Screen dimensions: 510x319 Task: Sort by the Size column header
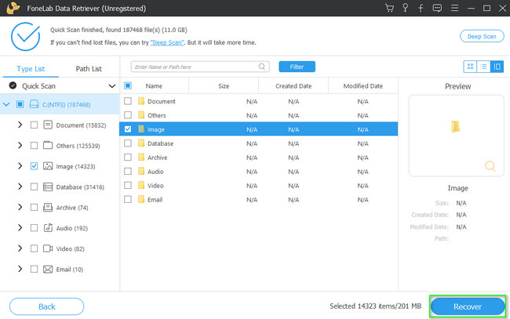[x=224, y=86]
